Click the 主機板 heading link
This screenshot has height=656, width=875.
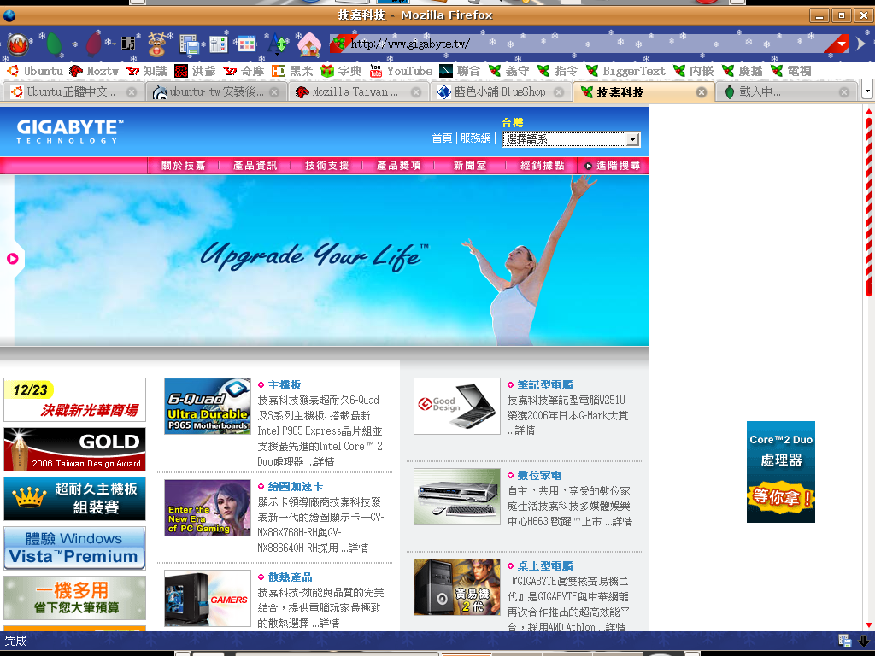[285, 385]
